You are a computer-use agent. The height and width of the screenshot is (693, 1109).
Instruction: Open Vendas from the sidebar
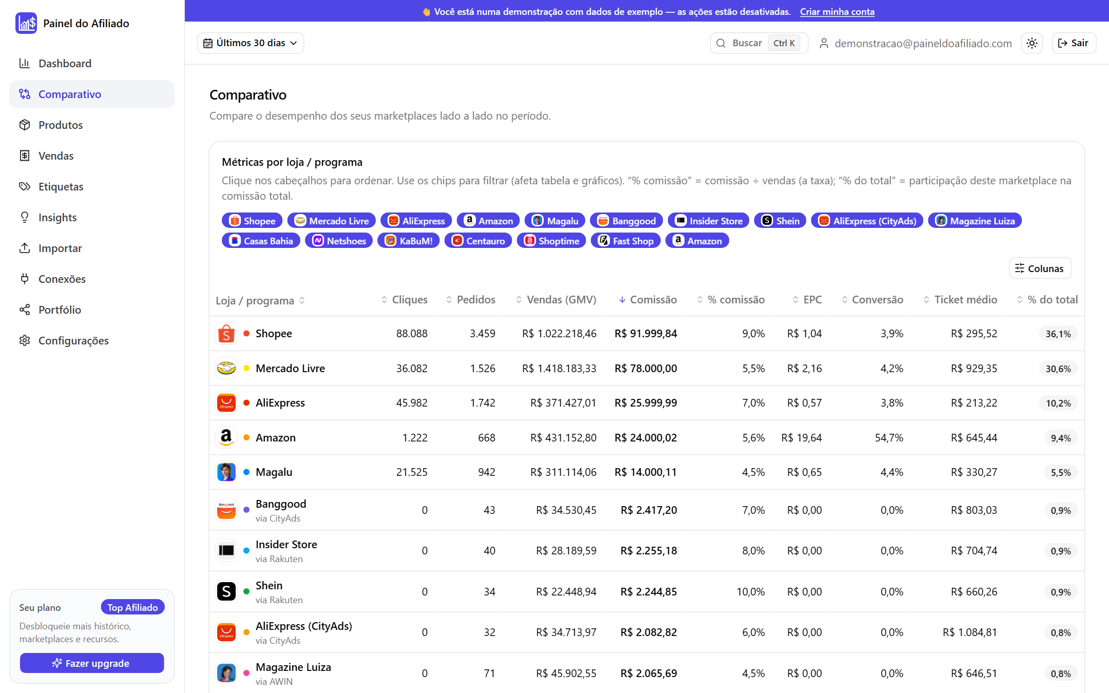point(92,156)
